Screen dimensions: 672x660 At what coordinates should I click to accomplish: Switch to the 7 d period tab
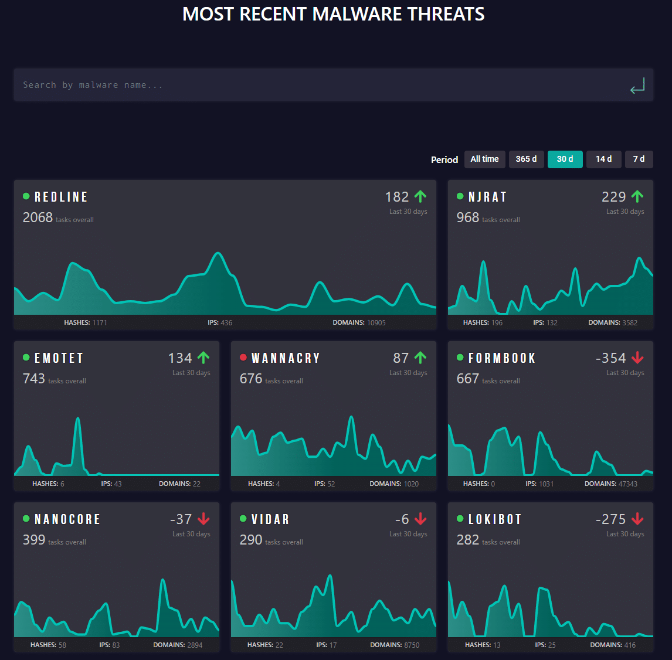click(x=639, y=159)
